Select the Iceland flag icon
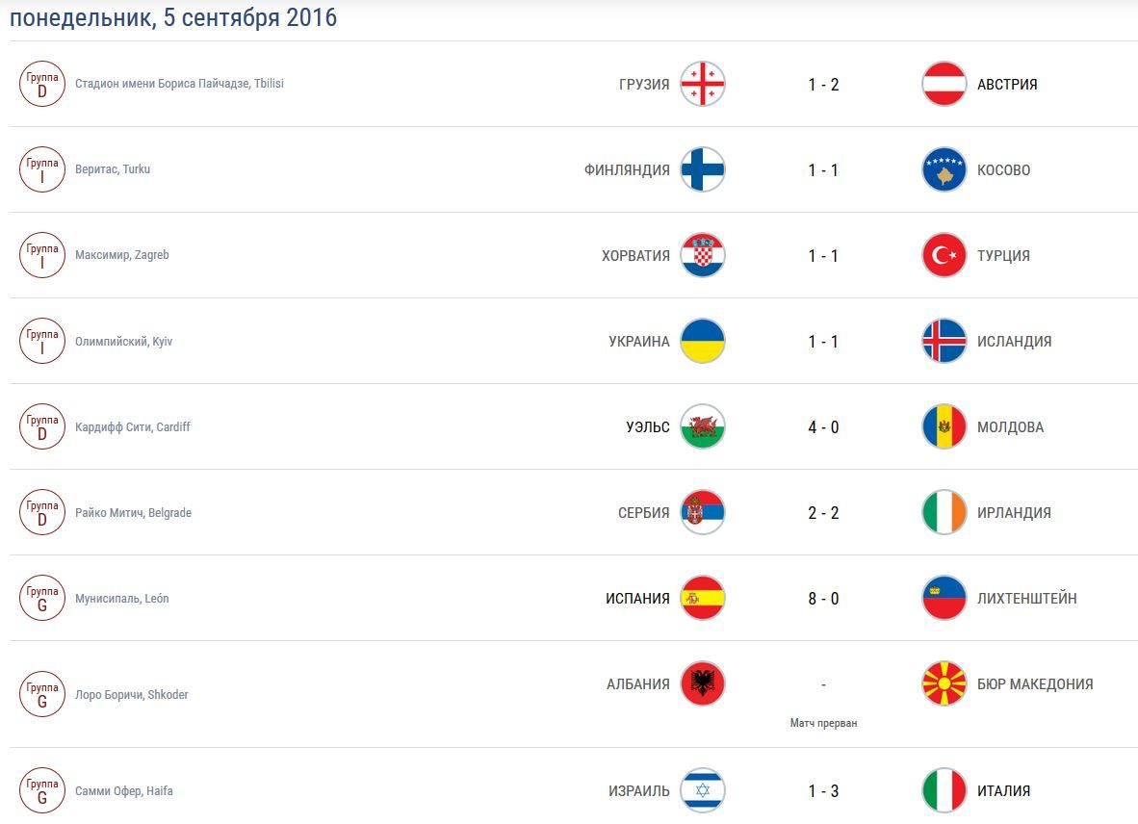Screen dimensions: 1138x824 pos(944,341)
